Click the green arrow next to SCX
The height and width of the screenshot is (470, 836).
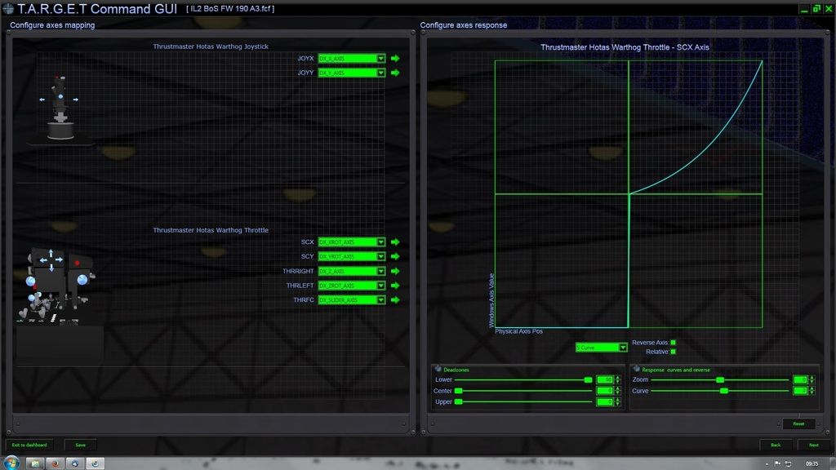[395, 242]
